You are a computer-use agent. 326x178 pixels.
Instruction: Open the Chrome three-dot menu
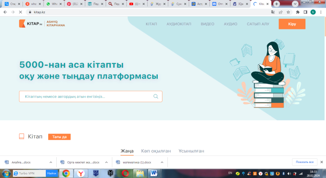tap(320, 12)
